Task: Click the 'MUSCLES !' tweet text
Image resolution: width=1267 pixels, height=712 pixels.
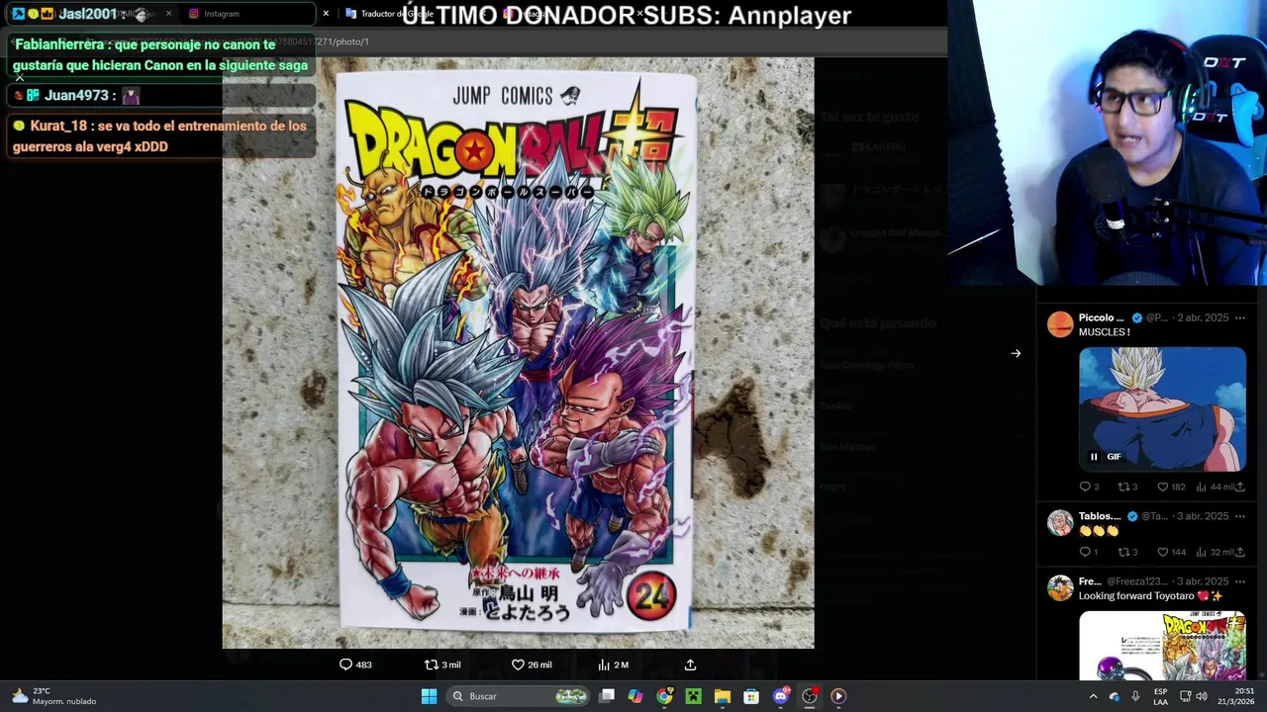Action: coord(1104,332)
